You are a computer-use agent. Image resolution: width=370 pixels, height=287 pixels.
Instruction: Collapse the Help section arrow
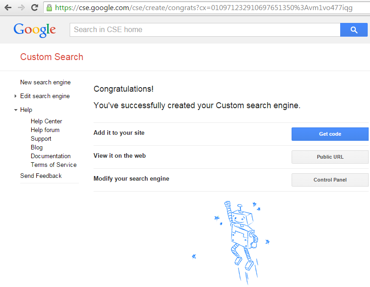click(x=16, y=110)
